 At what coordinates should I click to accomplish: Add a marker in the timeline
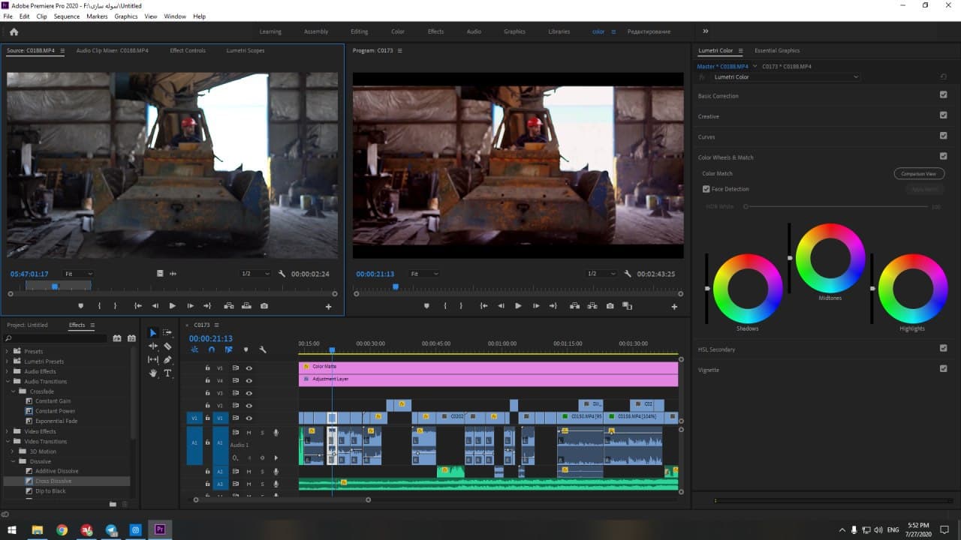pyautogui.click(x=246, y=349)
